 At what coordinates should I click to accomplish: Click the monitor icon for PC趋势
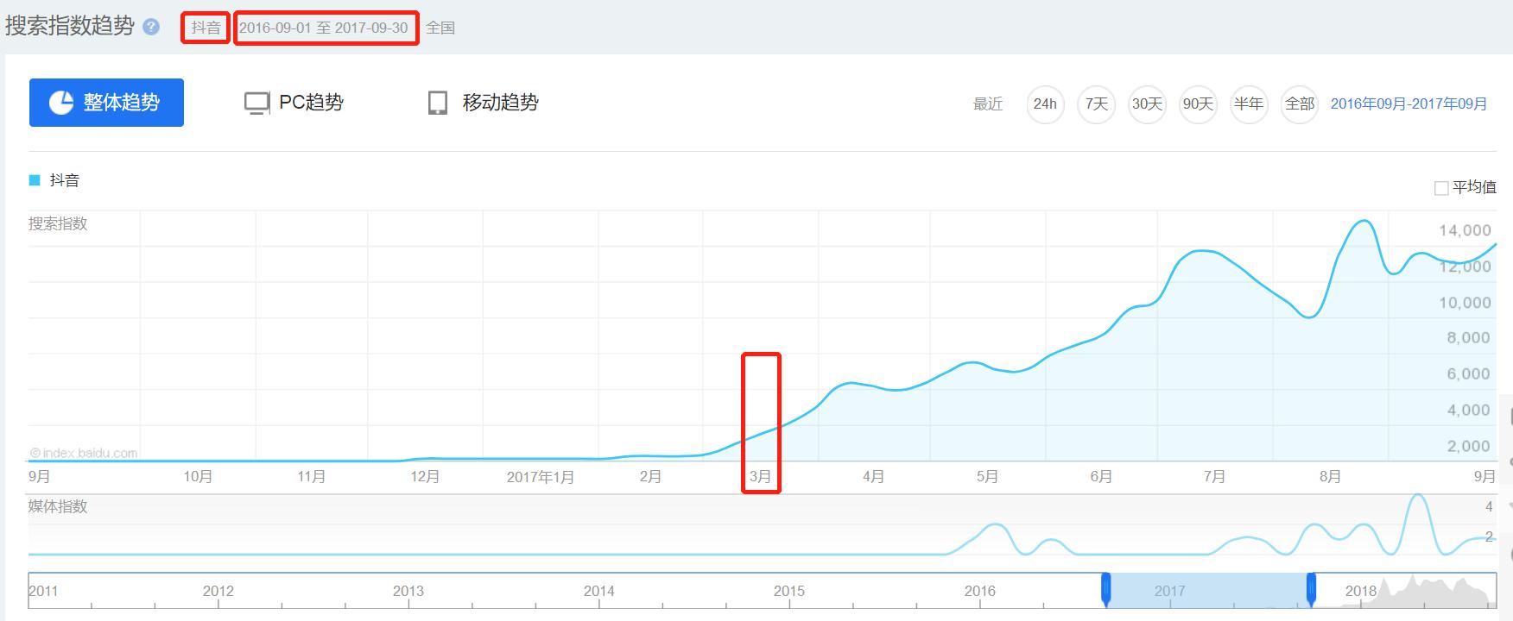point(256,103)
